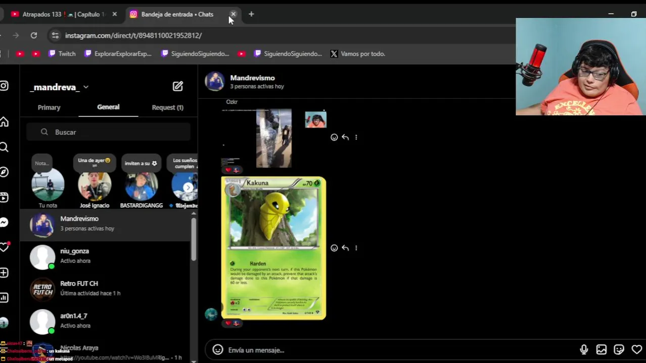Open the emoji picker in the message box

[218, 350]
